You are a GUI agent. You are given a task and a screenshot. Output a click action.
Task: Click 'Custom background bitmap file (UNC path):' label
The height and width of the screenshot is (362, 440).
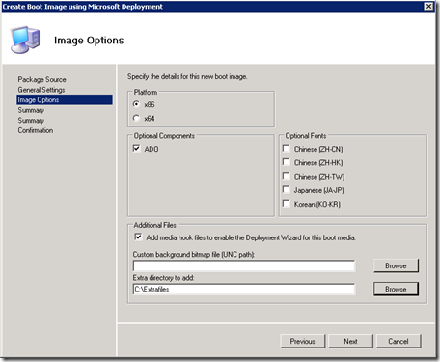tap(194, 255)
